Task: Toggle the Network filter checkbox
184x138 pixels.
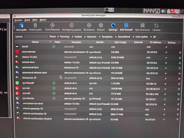Action: (85, 37)
